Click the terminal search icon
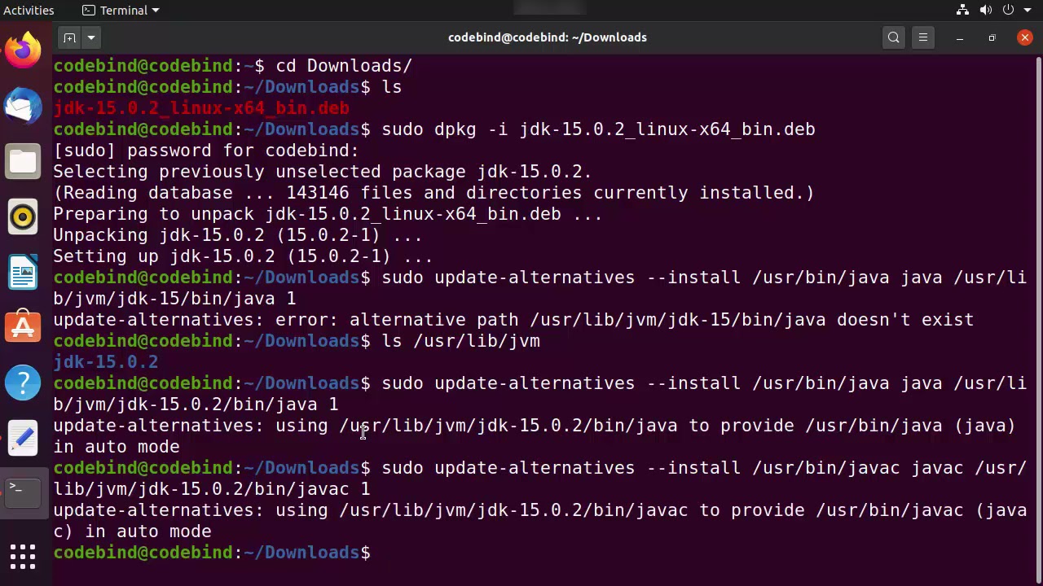Viewport: 1043px width, 586px height. [894, 37]
